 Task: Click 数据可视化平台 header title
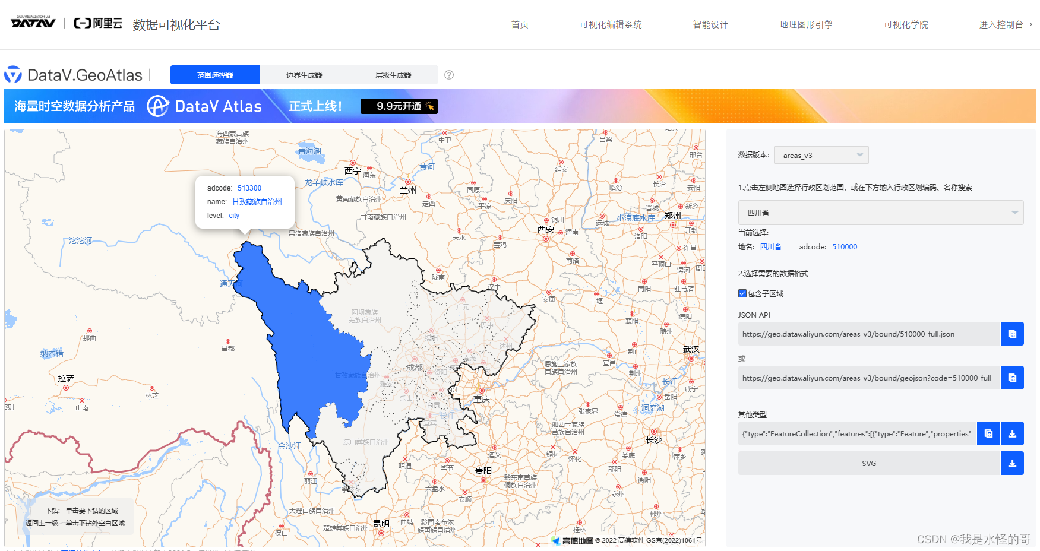(x=176, y=24)
